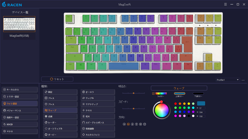Select the 下部カラー lower color option
This screenshot has width=248, height=139.
tap(198, 94)
